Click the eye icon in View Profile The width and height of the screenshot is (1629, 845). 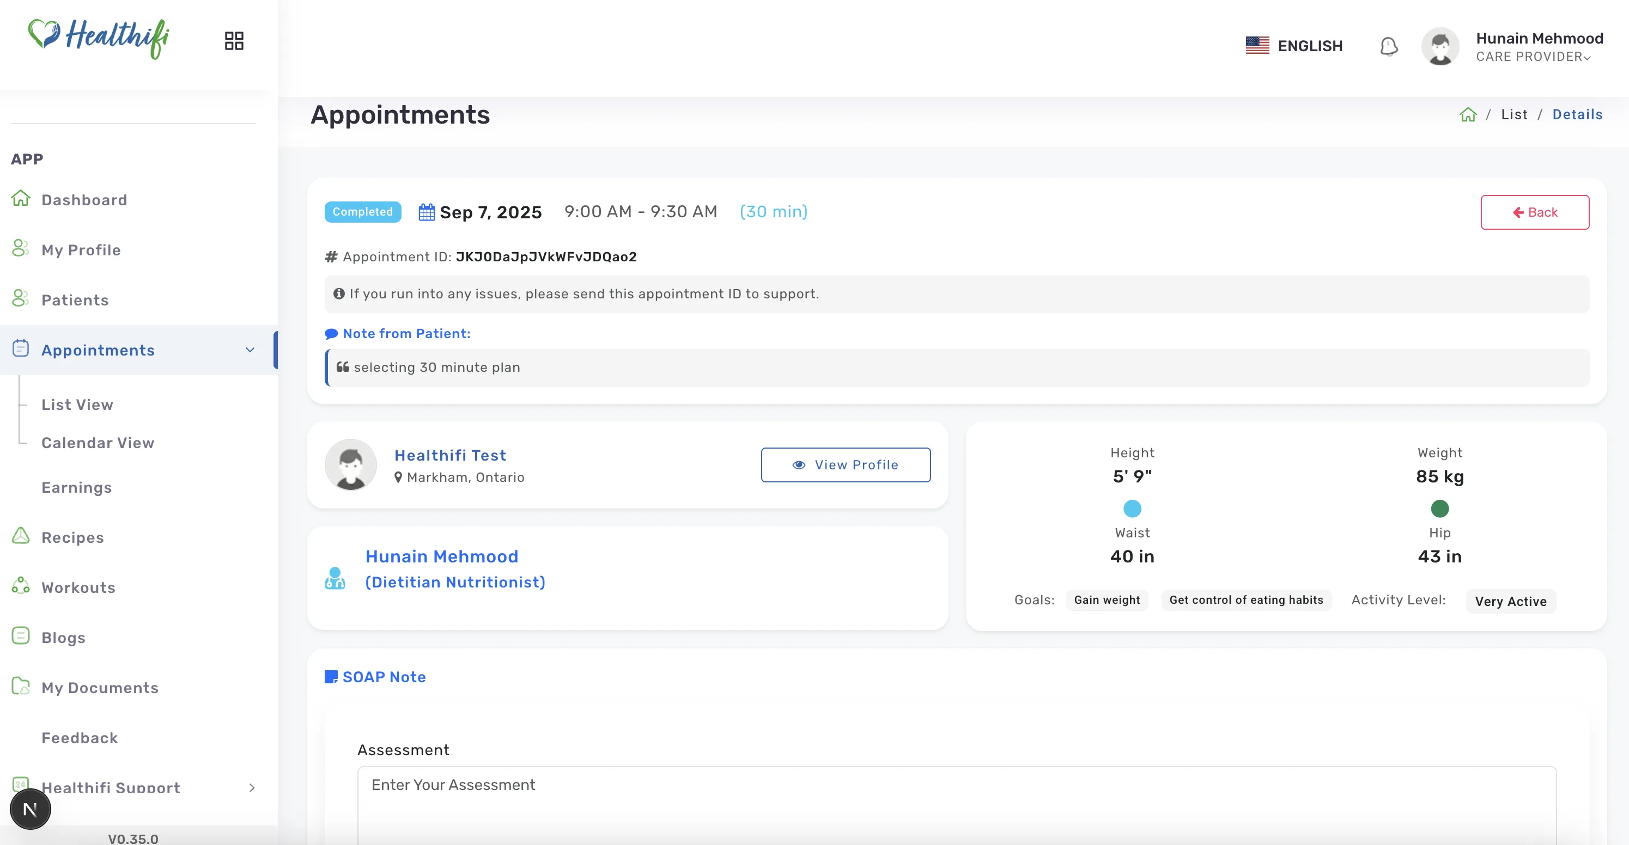[799, 464]
